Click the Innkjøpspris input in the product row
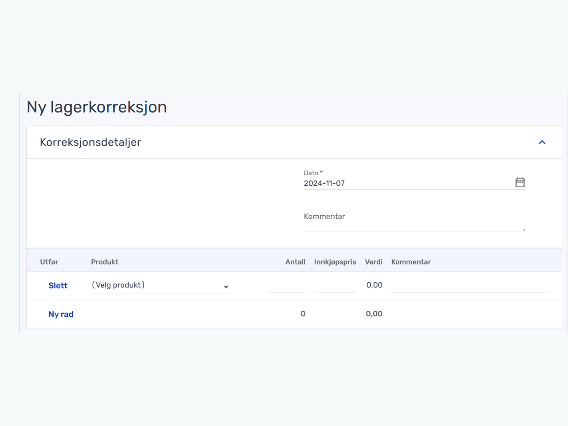 [335, 285]
